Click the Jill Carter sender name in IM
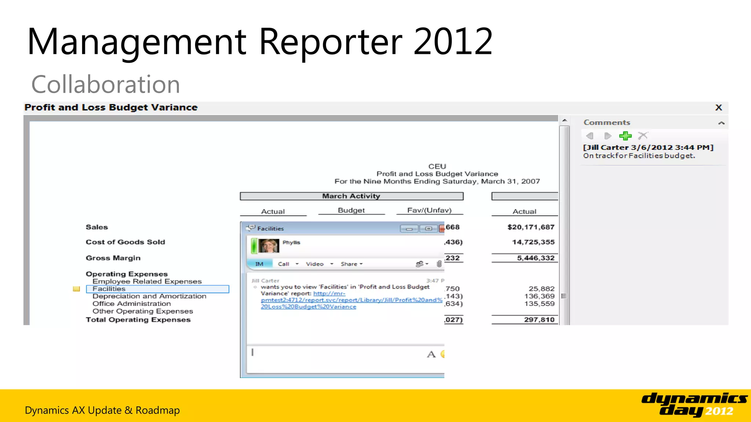Viewport: 751px width, 422px height. pos(265,281)
